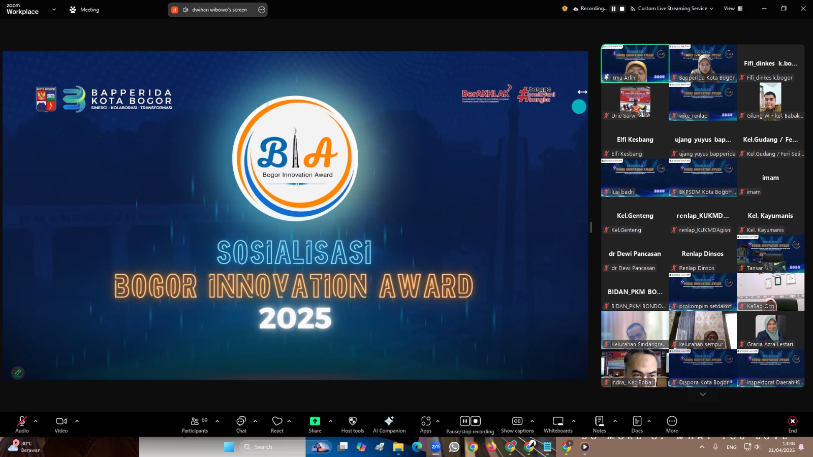Open AI Companion sparkle icon
Screen dimensions: 813x457
[389, 421]
